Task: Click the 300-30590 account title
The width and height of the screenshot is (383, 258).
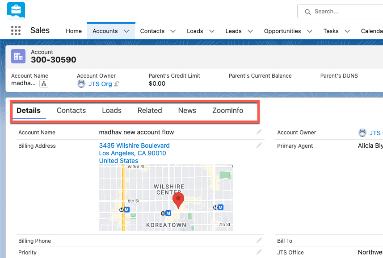Action: tap(54, 59)
